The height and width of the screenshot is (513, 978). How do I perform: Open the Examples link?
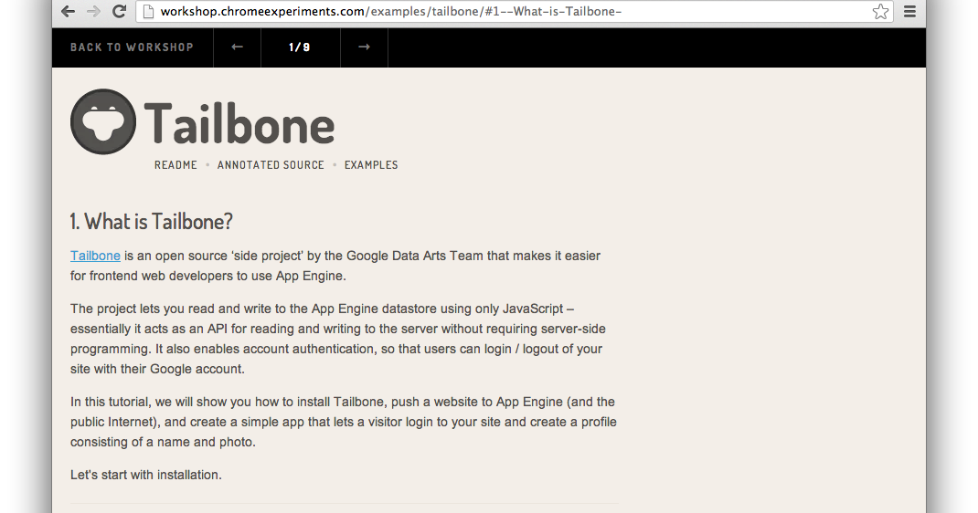pos(371,165)
